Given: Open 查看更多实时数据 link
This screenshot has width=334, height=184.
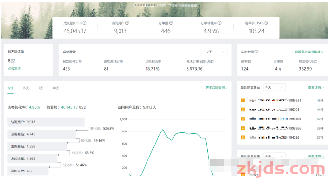Looking at the screenshot, I should click(309, 52).
